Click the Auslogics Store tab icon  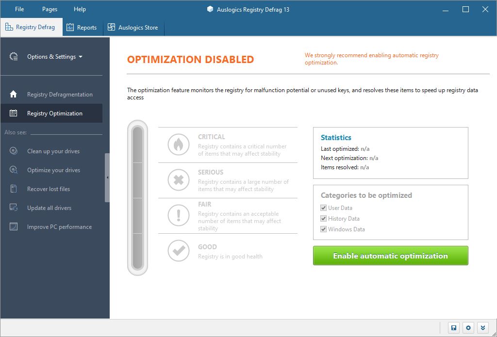[111, 27]
